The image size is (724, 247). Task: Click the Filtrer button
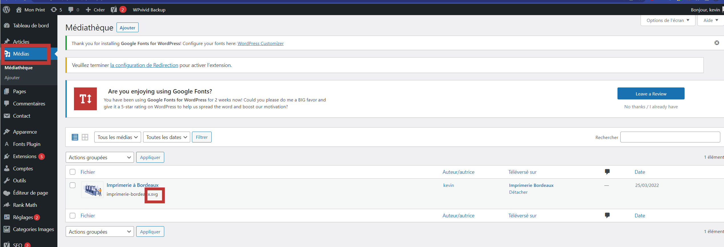click(202, 137)
